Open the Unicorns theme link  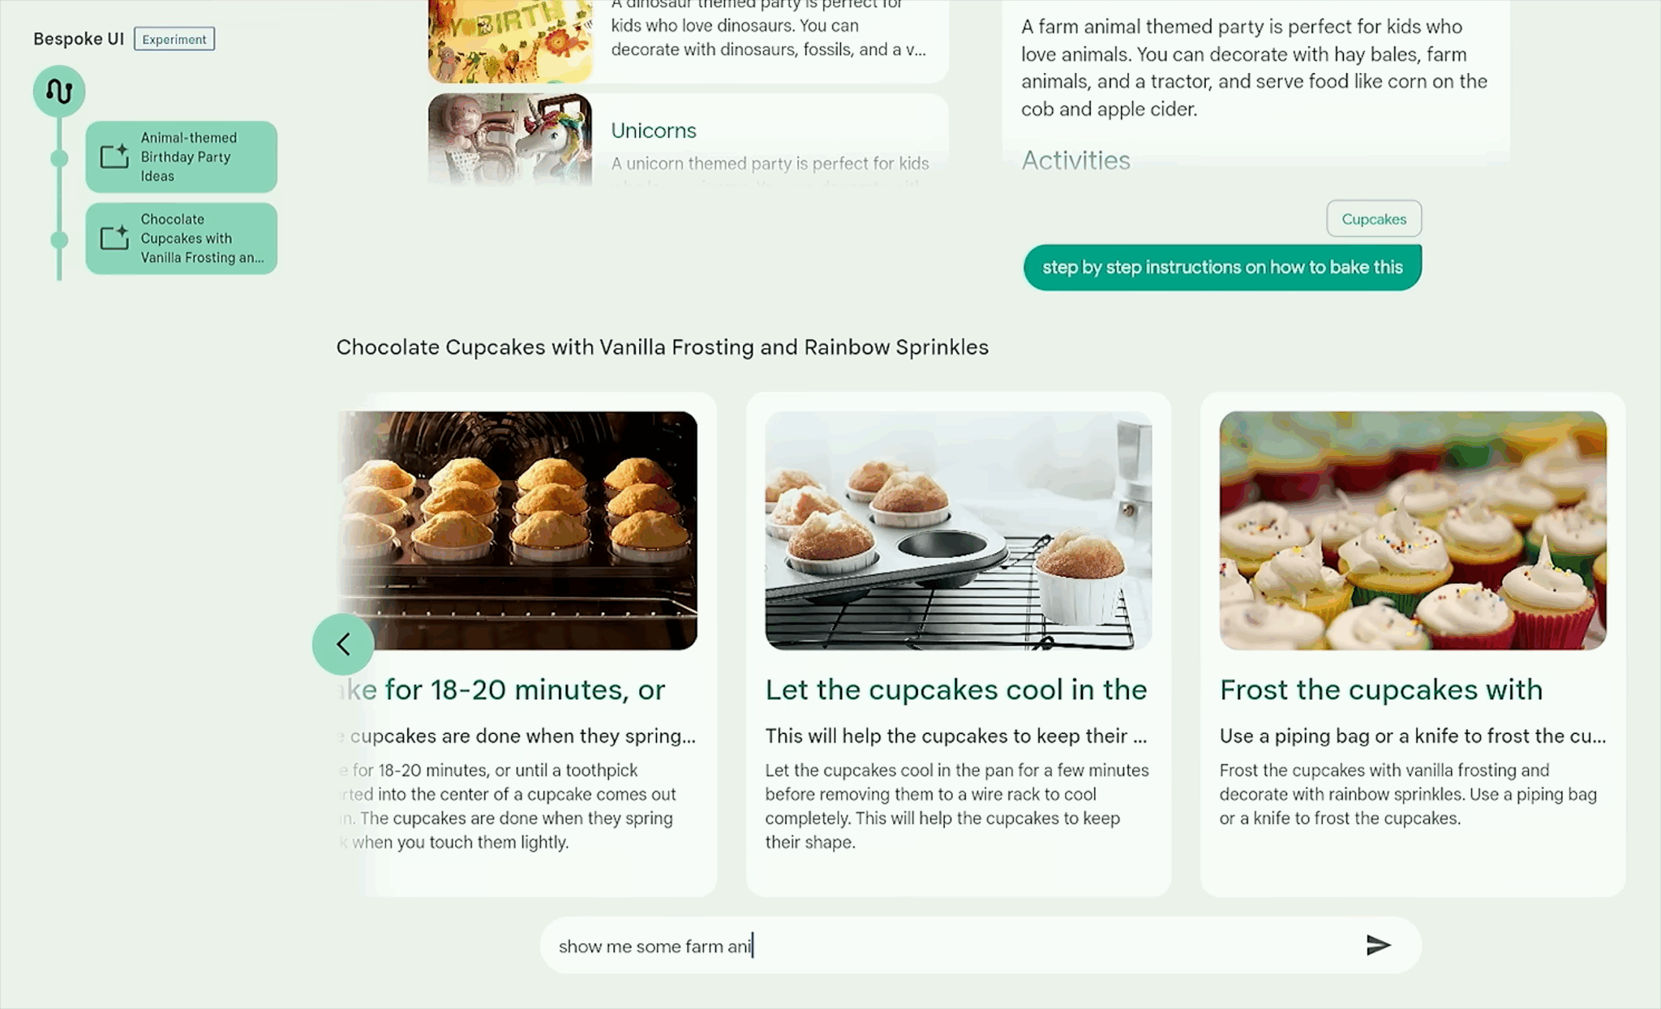point(654,131)
